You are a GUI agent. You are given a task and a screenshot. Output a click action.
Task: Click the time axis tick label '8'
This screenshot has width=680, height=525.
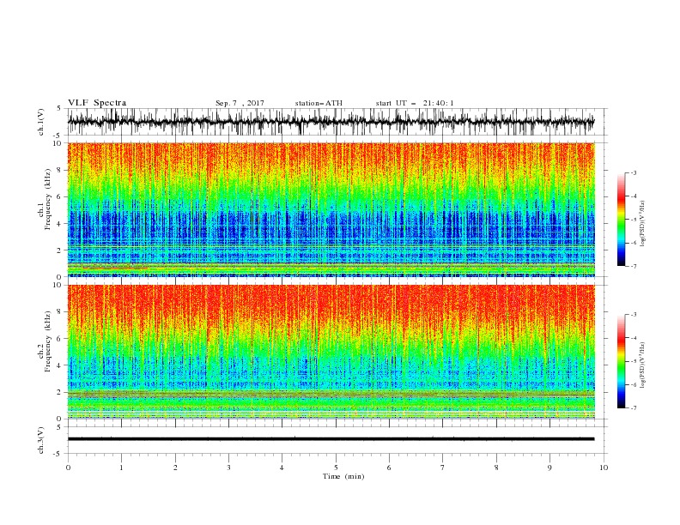(496, 468)
